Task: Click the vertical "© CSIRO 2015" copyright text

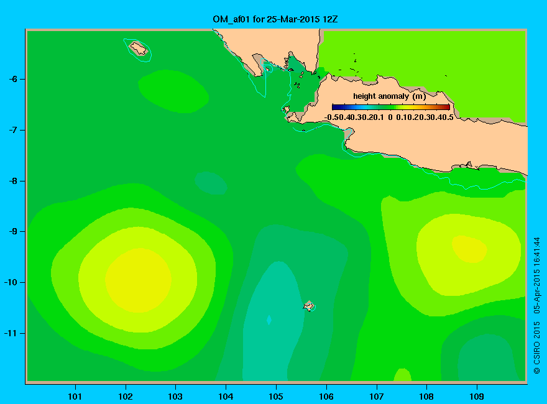Action: [x=537, y=347]
